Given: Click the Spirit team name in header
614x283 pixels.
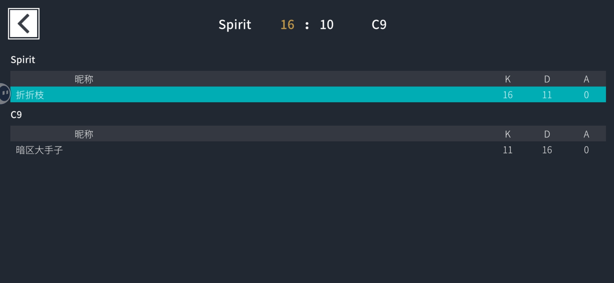Looking at the screenshot, I should [235, 25].
